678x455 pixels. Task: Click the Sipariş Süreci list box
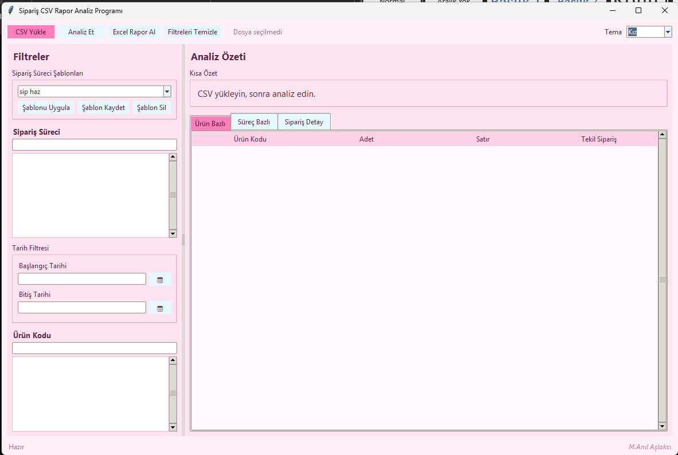click(91, 195)
